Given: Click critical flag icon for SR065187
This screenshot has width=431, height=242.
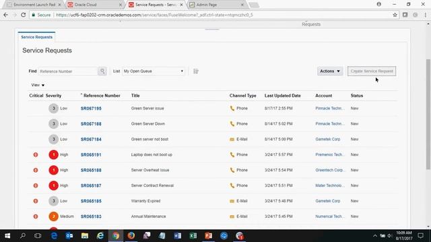Looking at the screenshot, I should click(x=36, y=186).
